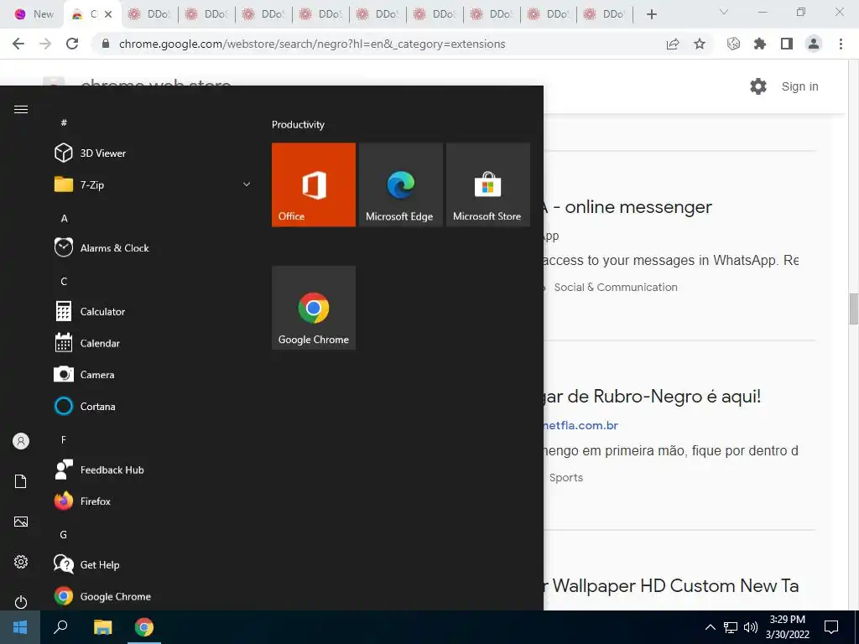Open the volume control in tray
Screen dimensions: 859x644
coord(751,627)
